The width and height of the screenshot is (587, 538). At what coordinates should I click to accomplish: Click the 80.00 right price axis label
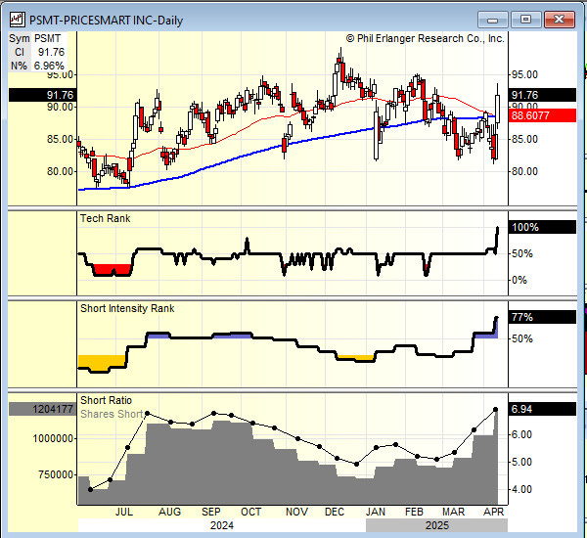pos(524,171)
